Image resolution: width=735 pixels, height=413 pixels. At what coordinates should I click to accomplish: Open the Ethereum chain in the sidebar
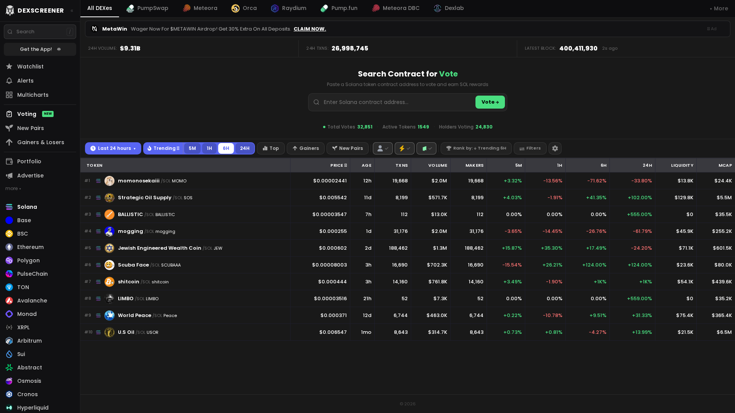30,247
